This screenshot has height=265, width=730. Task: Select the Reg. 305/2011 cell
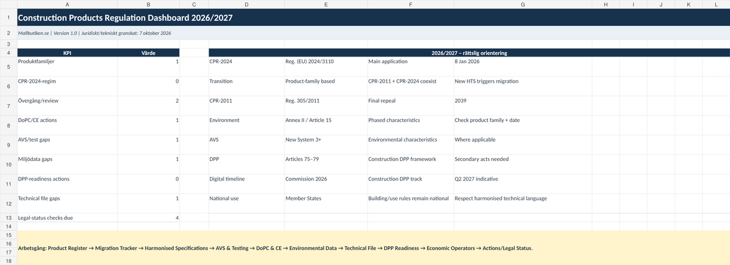[x=325, y=105]
